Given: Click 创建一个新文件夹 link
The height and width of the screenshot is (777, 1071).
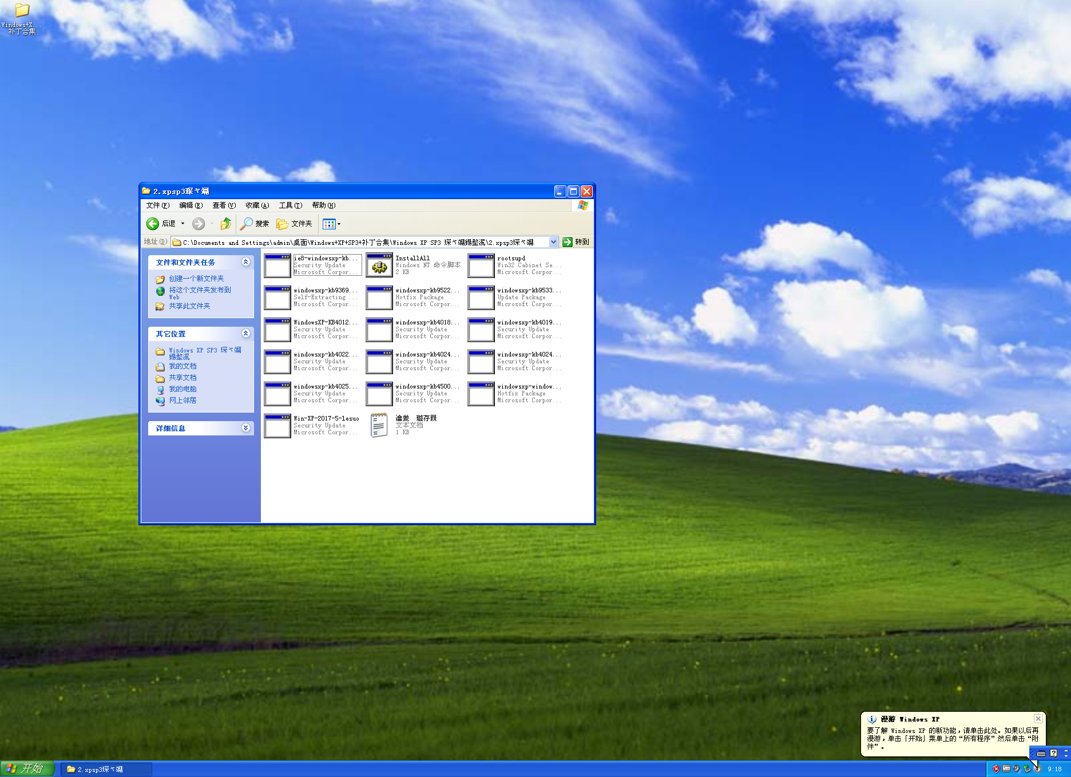Looking at the screenshot, I should click(196, 279).
